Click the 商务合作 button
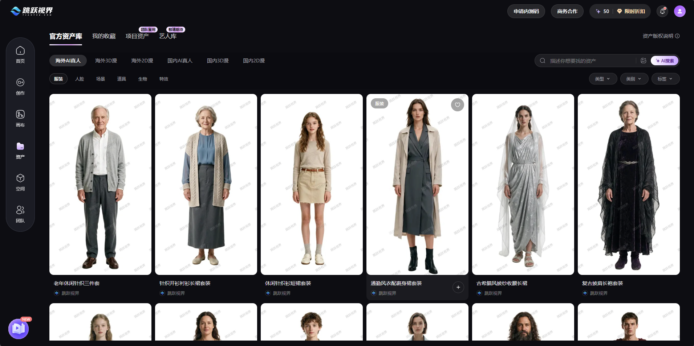Viewport: 694px width, 346px height. (x=567, y=11)
